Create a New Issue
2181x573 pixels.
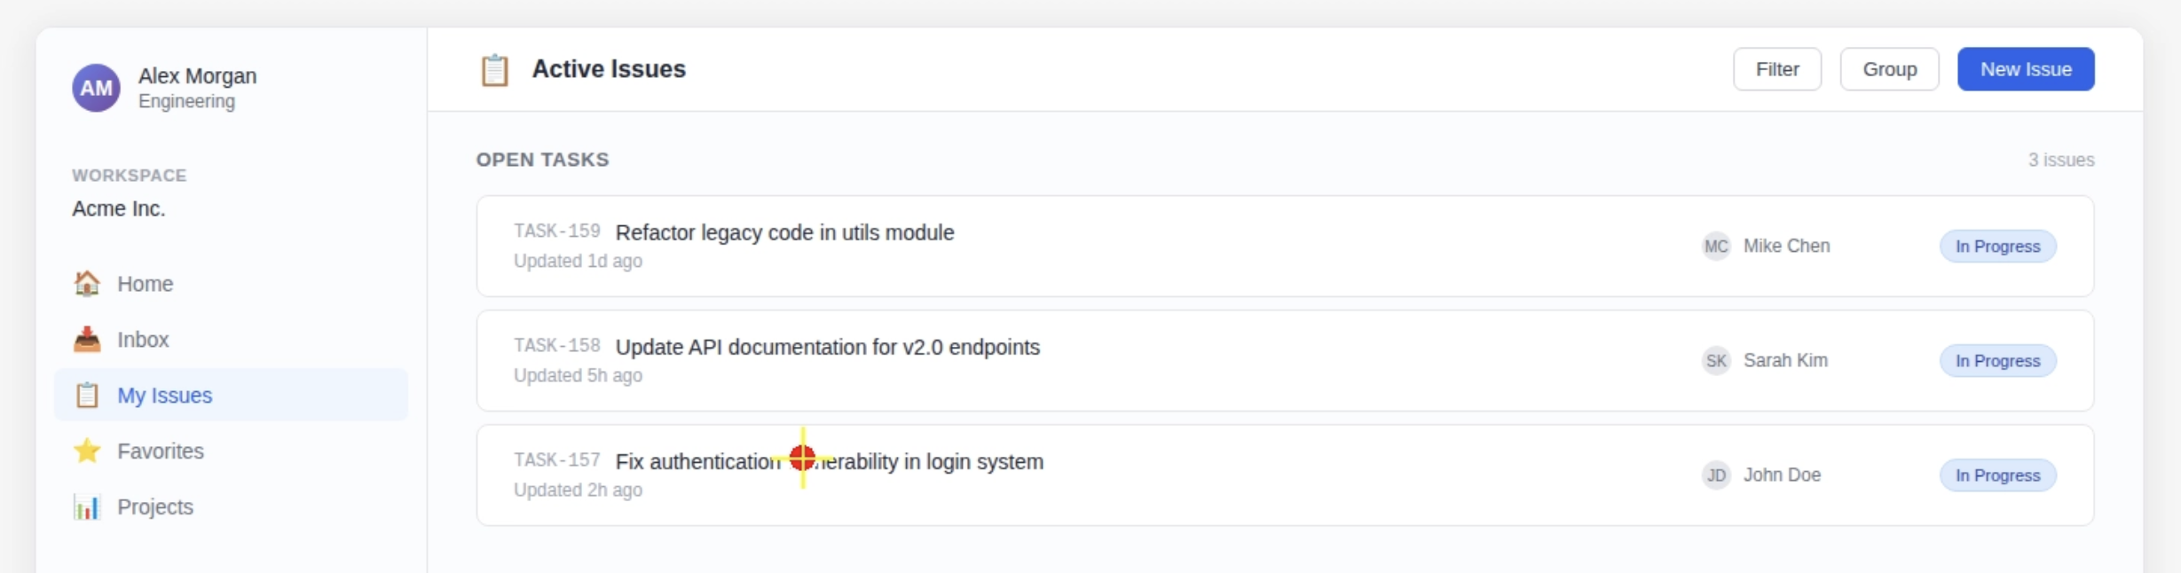pos(2026,69)
